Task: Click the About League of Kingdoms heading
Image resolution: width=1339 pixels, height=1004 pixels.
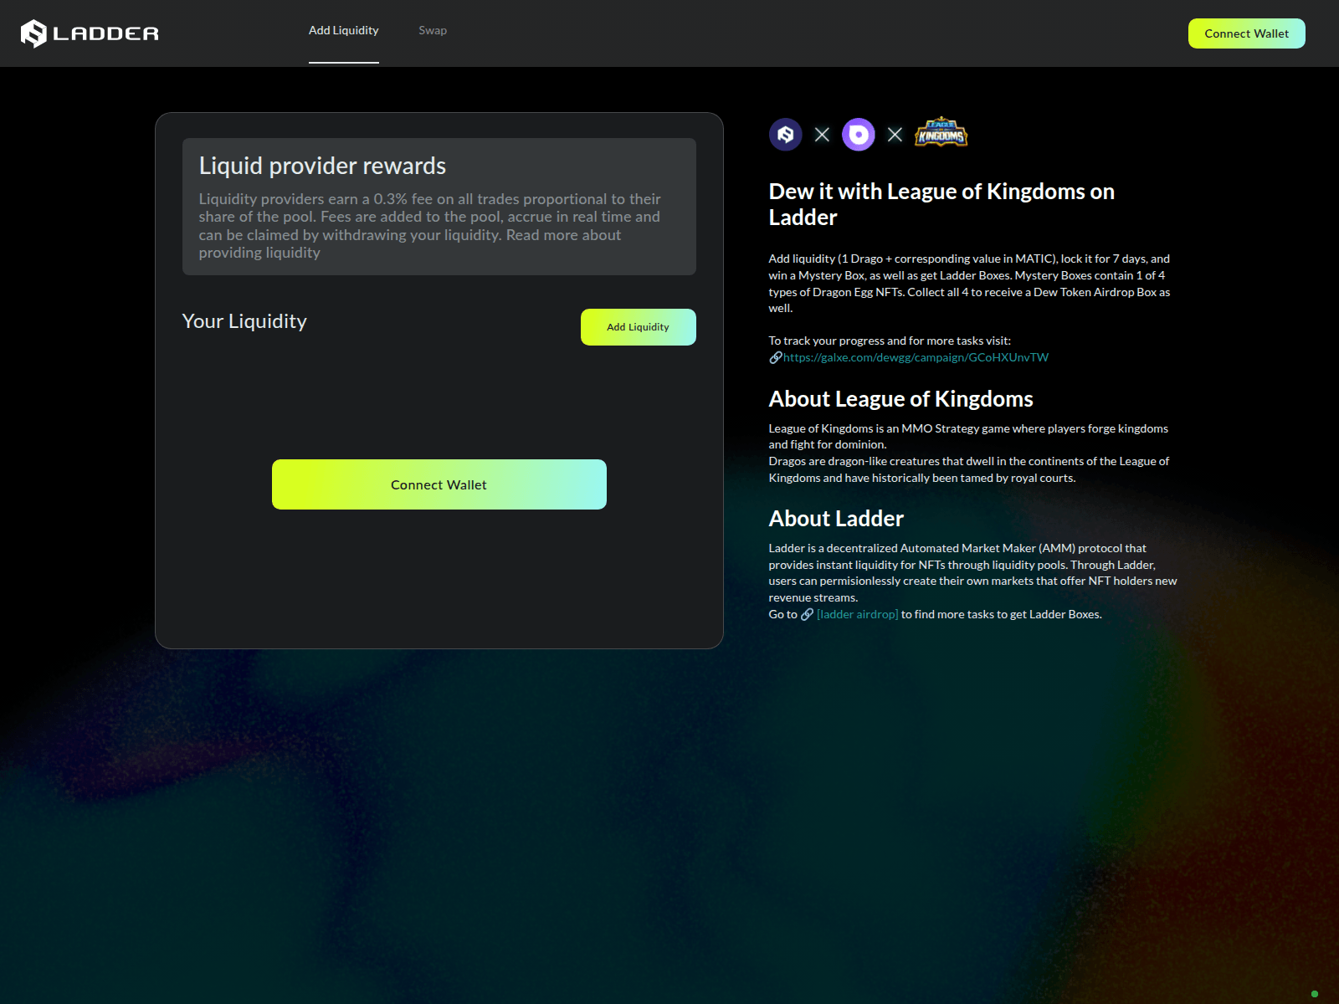Action: click(900, 399)
